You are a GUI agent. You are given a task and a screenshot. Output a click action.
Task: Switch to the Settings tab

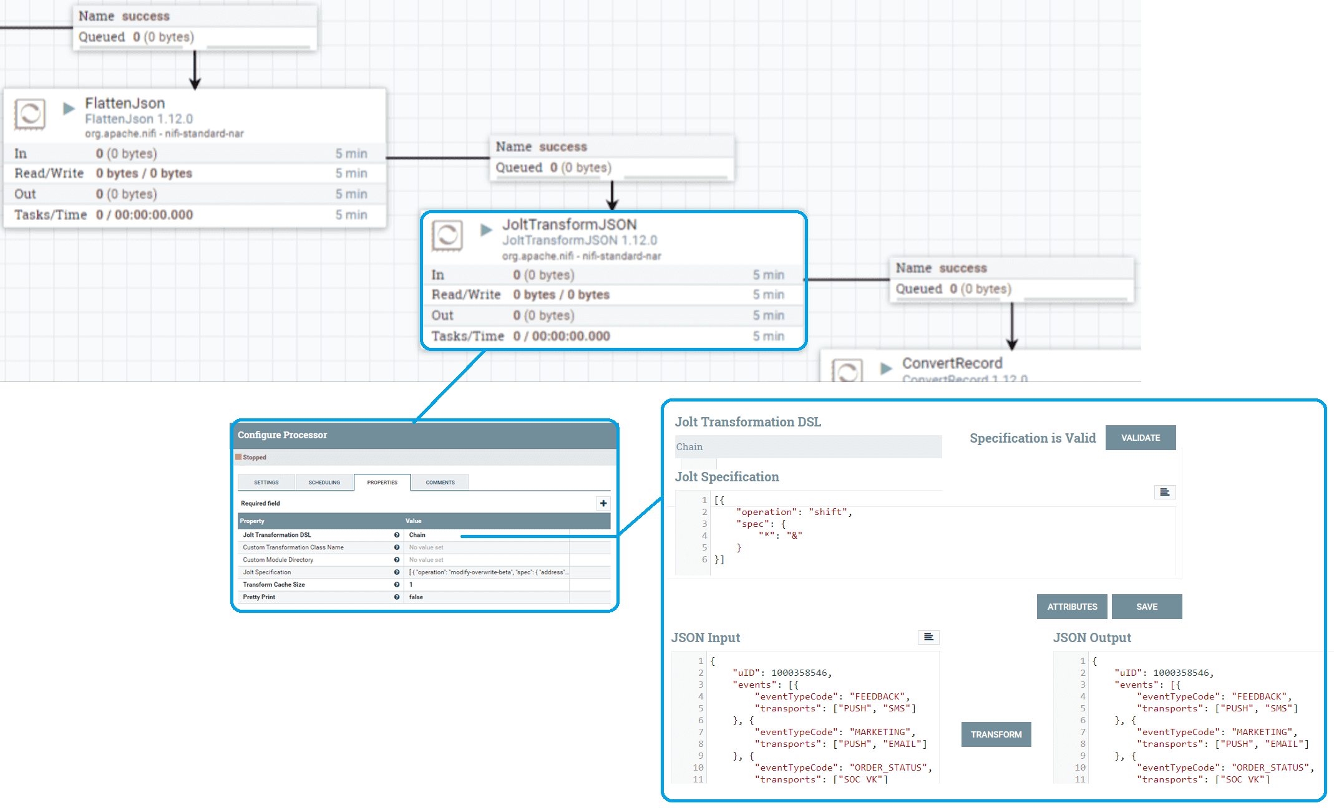click(x=266, y=483)
